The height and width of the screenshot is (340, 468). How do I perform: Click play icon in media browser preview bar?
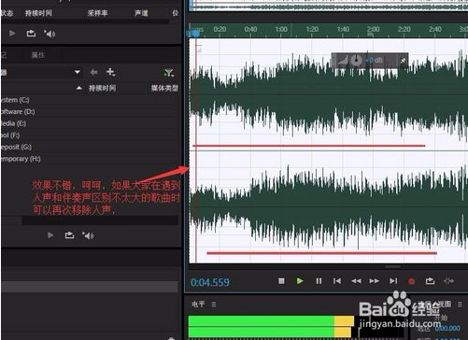(50, 235)
